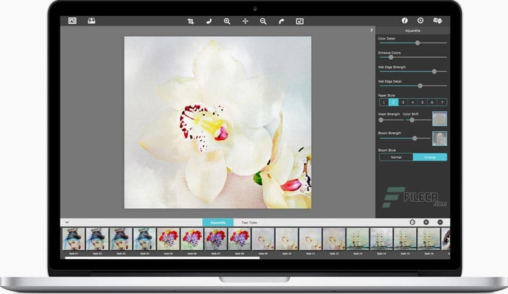Apply the Style 14 ship preset
This screenshot has width=508, height=294.
click(382, 239)
